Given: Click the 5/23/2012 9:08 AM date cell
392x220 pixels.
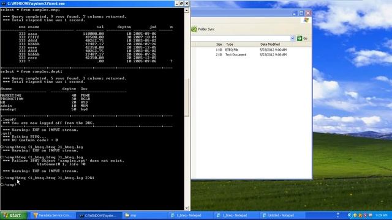Looking at the screenshot, I should (x=273, y=54).
